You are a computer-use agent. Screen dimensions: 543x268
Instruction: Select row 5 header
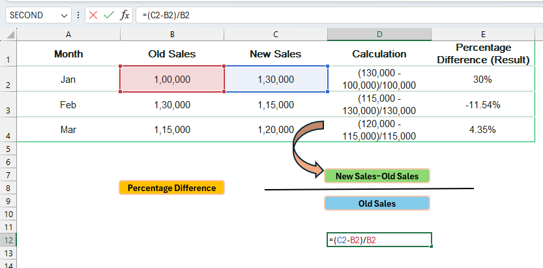pyautogui.click(x=8, y=149)
